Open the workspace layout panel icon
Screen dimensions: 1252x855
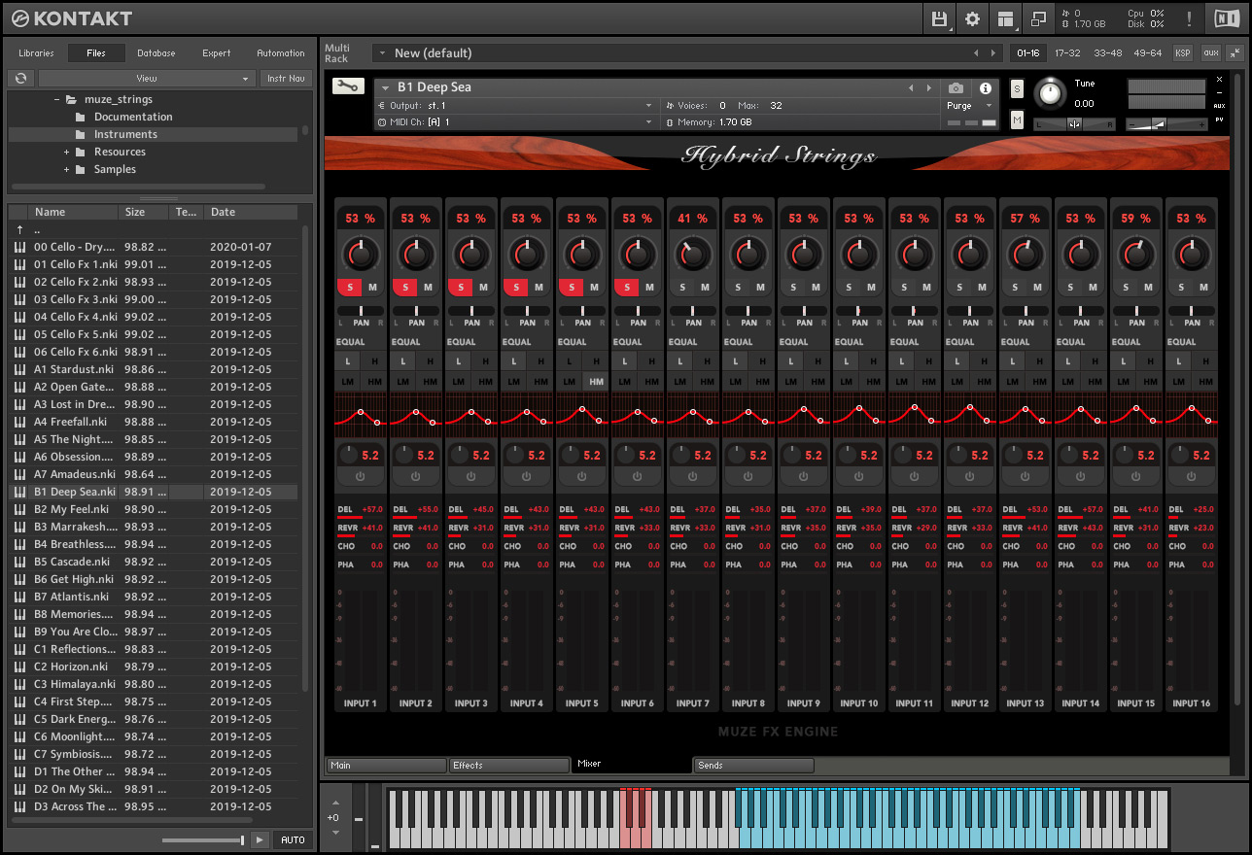(1005, 18)
